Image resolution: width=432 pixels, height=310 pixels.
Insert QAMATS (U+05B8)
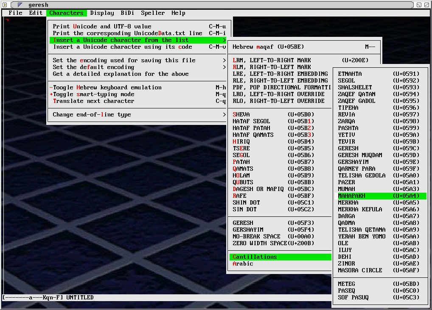click(x=281, y=169)
